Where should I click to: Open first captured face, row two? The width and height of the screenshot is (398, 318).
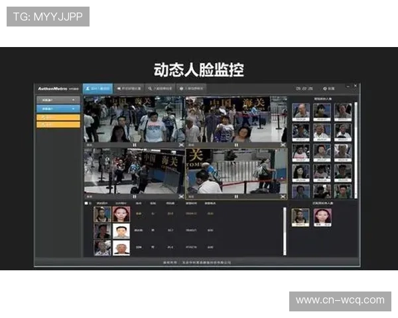pos(300,132)
